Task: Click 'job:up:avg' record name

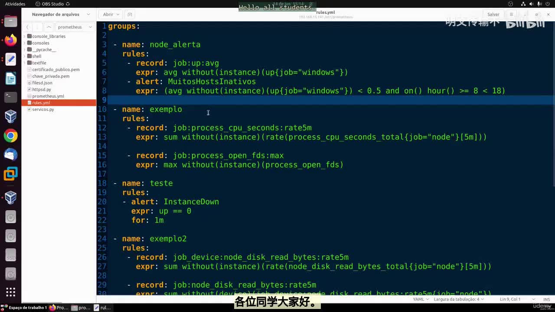Action: (196, 63)
